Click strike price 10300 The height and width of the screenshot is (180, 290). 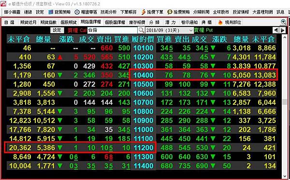click(x=144, y=66)
